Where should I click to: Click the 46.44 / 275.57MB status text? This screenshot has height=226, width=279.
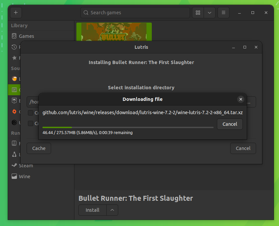pyautogui.click(x=88, y=133)
